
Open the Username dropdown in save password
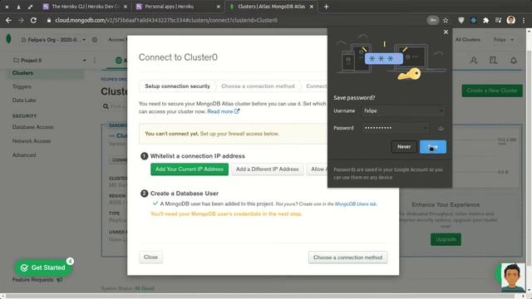coord(441,110)
